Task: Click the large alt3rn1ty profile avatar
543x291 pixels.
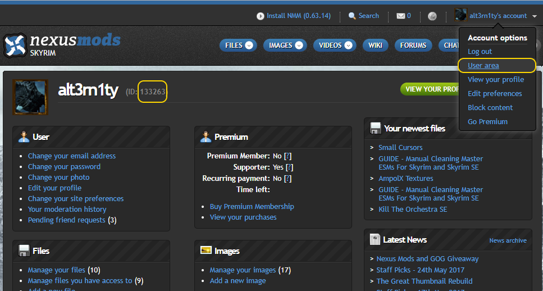Action: tap(30, 97)
